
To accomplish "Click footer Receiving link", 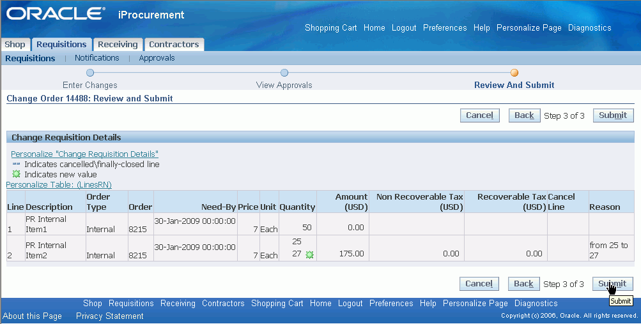I will pyautogui.click(x=178, y=303).
